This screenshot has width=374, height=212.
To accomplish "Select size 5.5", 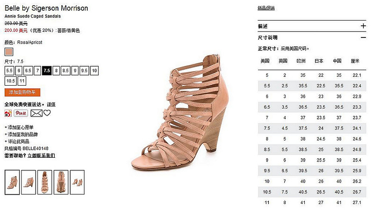I will (9, 71).
